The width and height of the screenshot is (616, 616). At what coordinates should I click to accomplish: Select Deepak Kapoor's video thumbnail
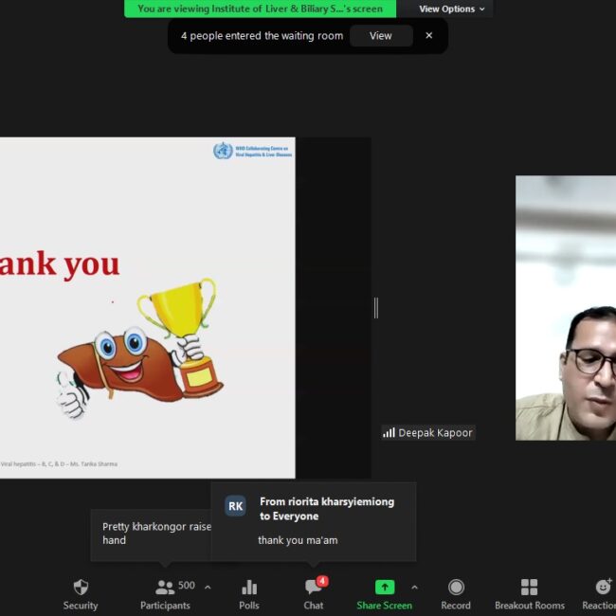point(565,308)
